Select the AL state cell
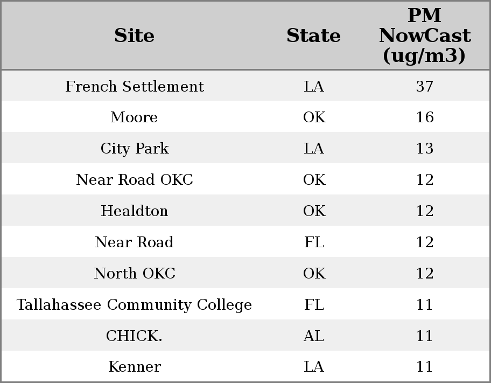The image size is (491, 383). tap(313, 336)
